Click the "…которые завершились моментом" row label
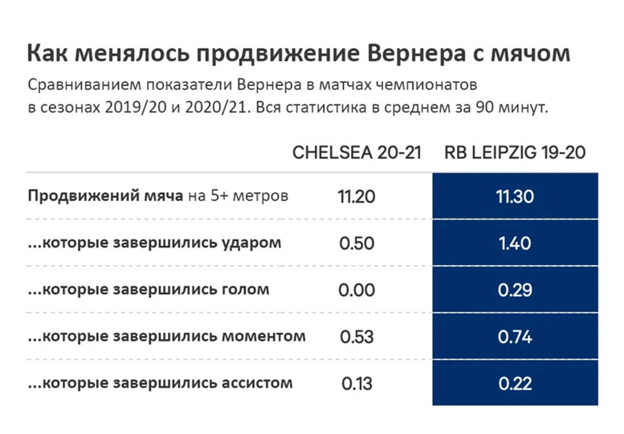 point(167,336)
